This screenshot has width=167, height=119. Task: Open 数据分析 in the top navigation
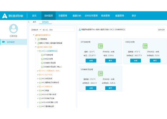[77, 16]
